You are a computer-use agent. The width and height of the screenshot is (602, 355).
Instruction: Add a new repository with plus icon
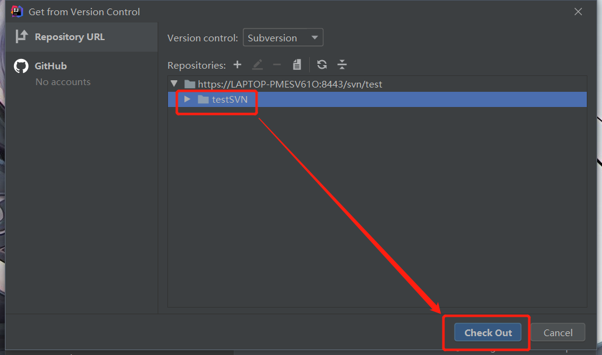click(x=237, y=64)
